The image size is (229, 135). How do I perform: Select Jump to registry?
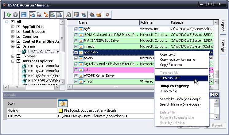[174, 86]
